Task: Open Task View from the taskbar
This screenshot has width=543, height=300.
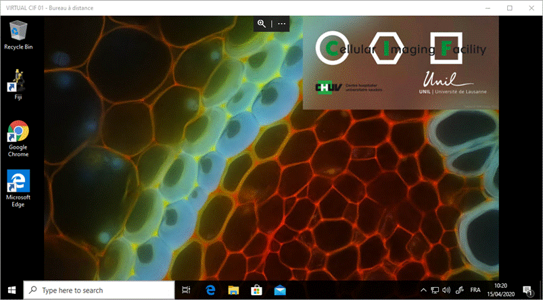Action: [187, 290]
